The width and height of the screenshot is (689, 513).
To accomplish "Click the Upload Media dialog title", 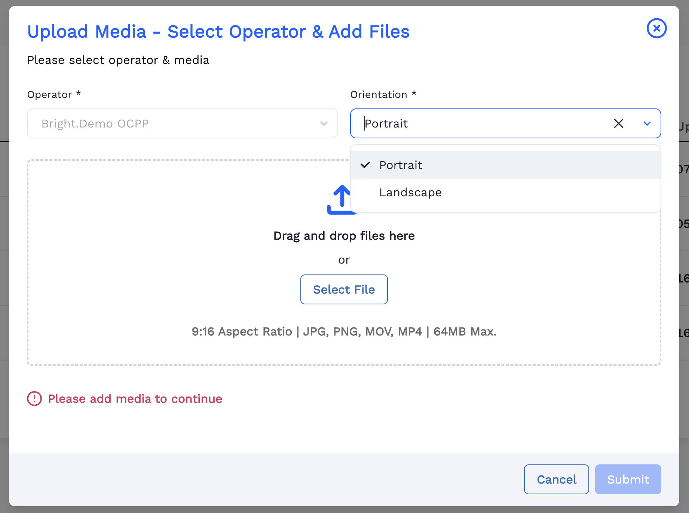I will (218, 31).
